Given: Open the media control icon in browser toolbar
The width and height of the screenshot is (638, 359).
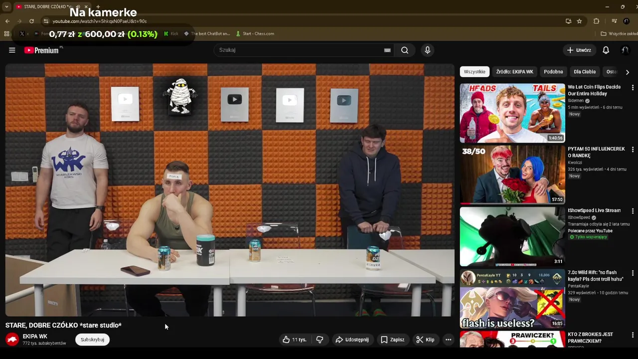Looking at the screenshot, I should (x=614, y=21).
